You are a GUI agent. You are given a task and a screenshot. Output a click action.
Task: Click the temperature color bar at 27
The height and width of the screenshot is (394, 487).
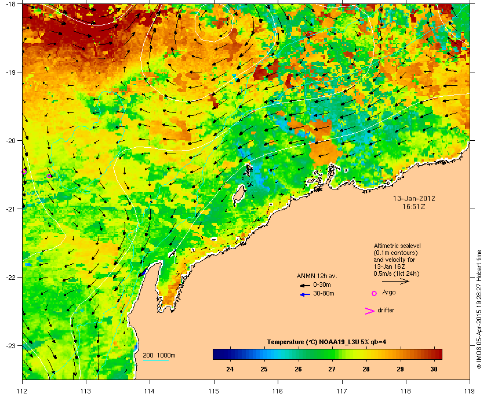click(332, 354)
